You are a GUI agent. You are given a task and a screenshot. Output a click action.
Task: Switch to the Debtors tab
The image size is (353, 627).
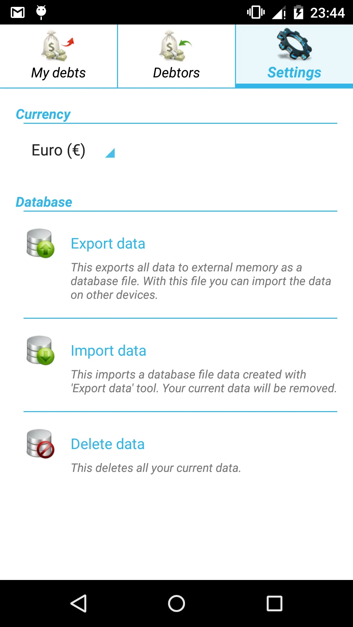point(176,56)
